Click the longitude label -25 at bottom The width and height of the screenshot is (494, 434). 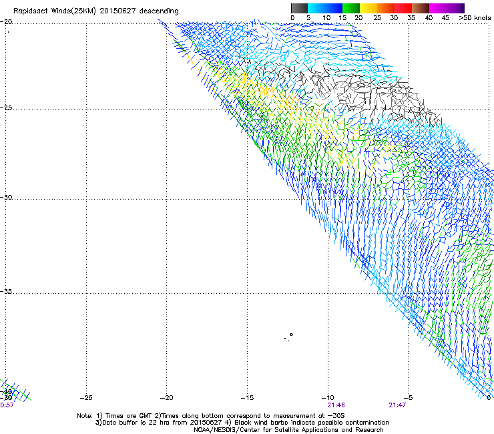pos(85,398)
